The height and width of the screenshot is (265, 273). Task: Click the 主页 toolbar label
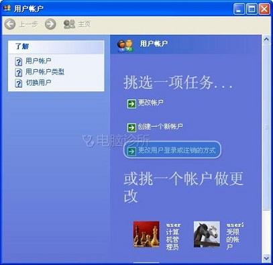[85, 24]
